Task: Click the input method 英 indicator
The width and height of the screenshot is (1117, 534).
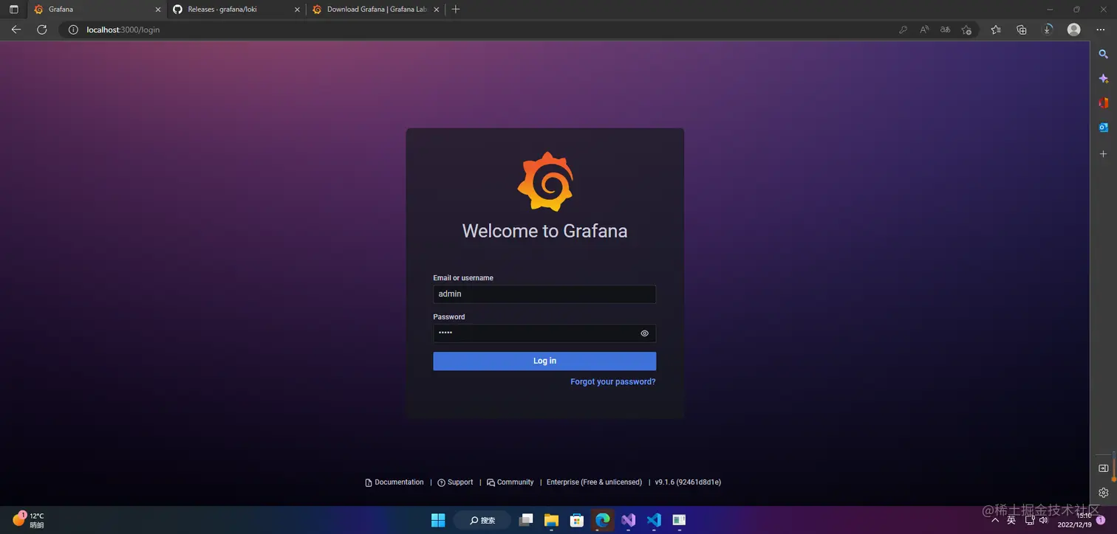Action: pos(1011,521)
